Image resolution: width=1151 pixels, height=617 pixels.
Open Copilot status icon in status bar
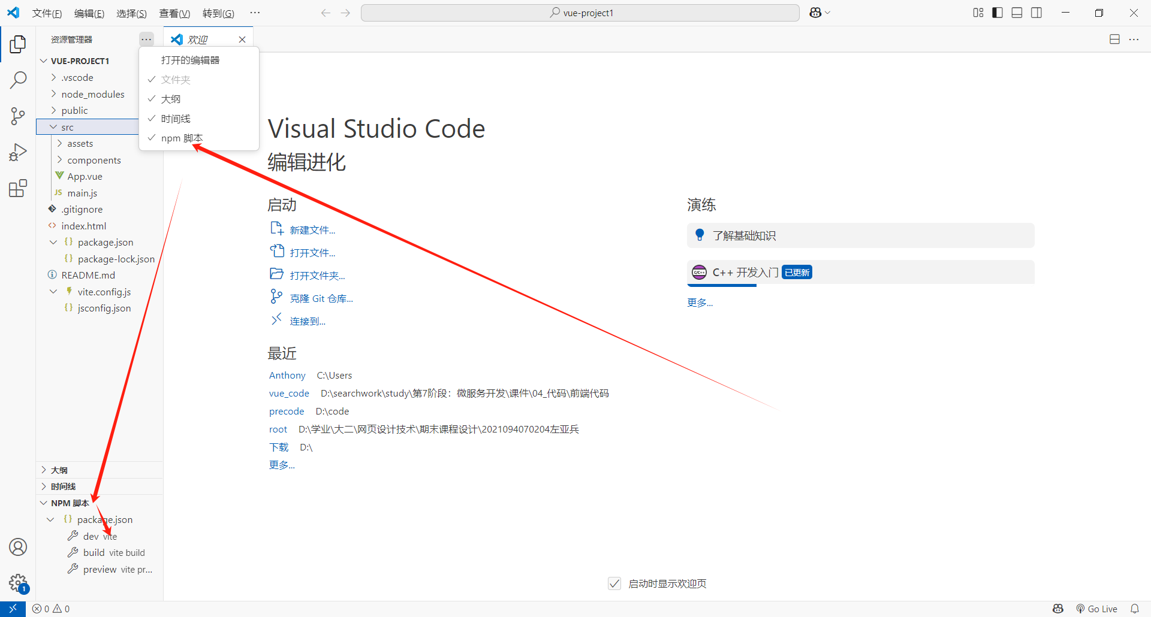coord(1058,609)
